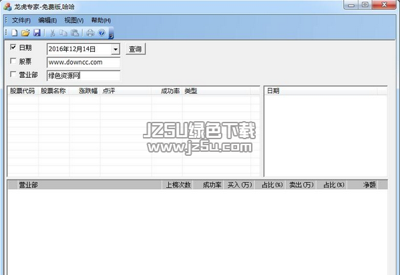Open the 帮助(H) menu
This screenshot has height=275, width=400.
click(101, 21)
